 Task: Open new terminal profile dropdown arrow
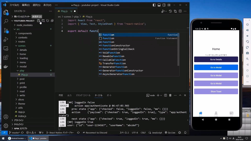tap(161, 96)
